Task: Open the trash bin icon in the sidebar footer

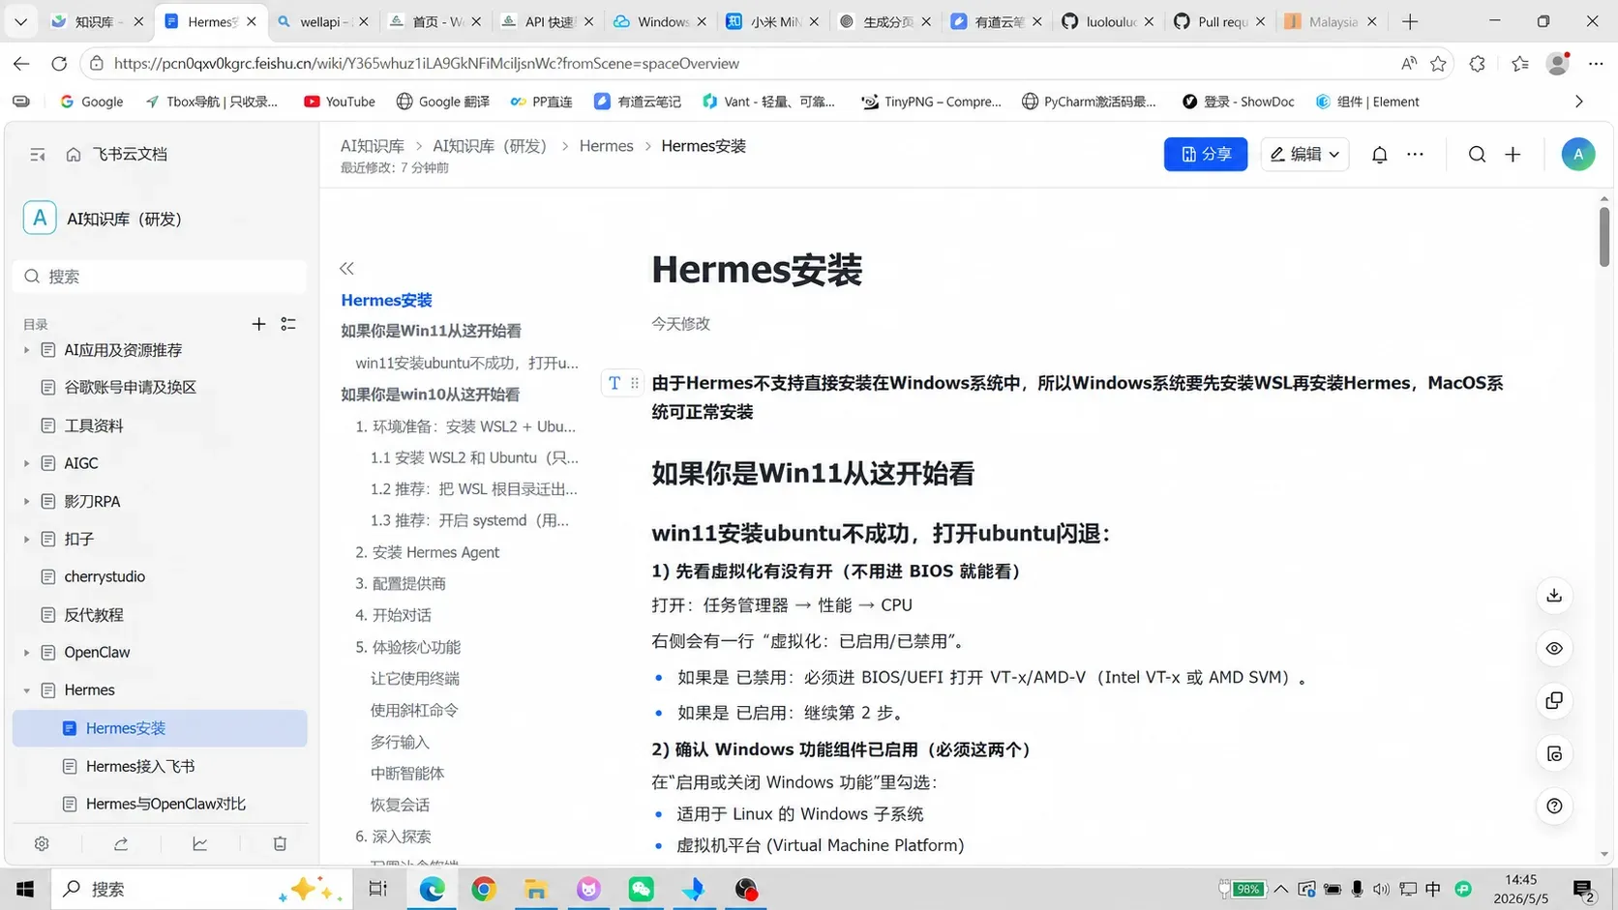Action: tap(280, 843)
